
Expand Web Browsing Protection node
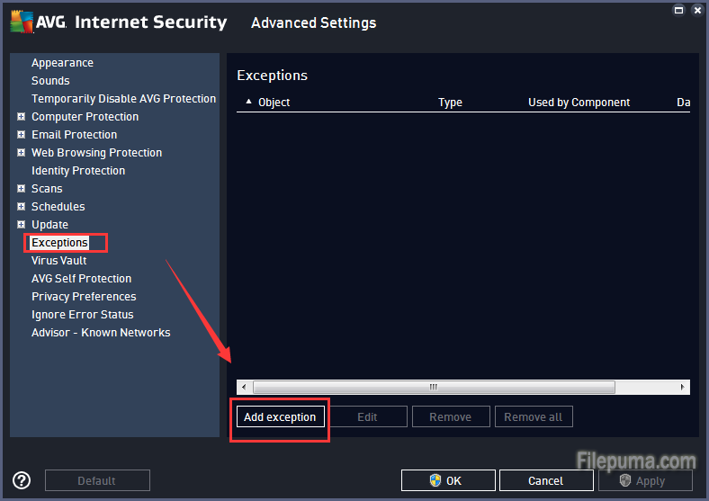21,153
